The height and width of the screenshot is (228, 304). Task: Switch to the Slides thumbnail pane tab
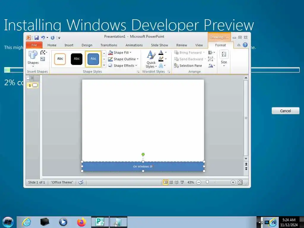28,78
